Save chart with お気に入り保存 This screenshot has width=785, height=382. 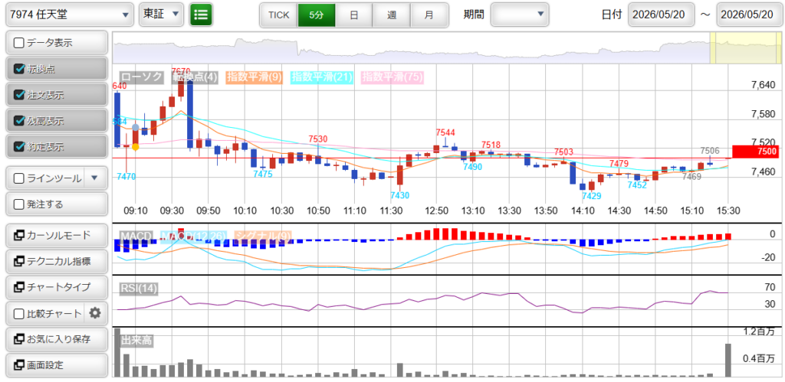57,339
